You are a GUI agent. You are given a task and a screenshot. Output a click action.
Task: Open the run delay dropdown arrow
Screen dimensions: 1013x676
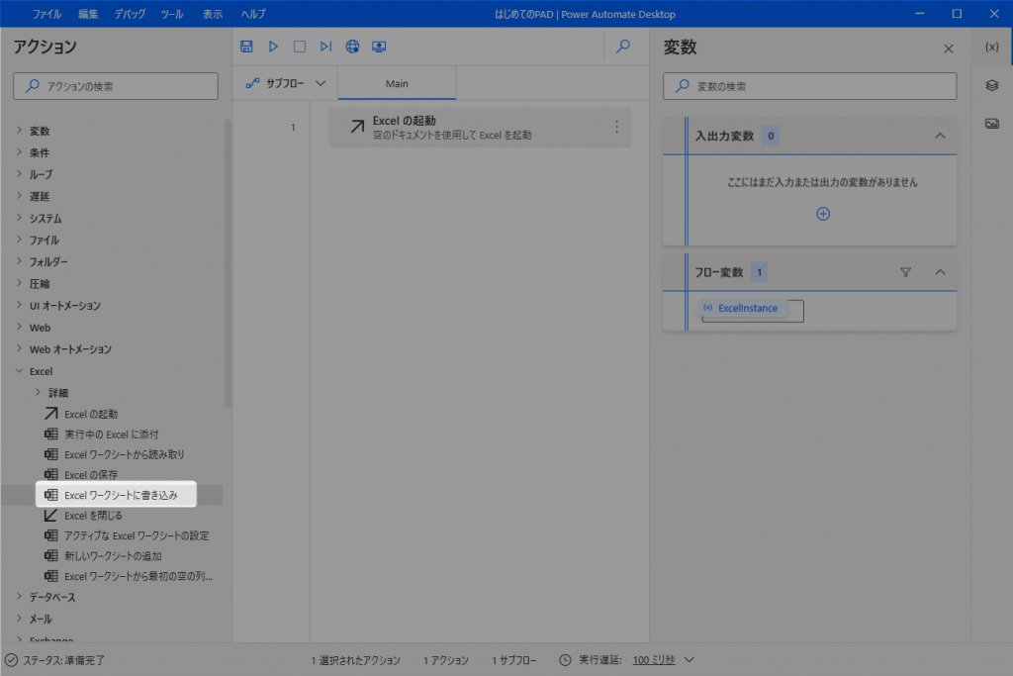(690, 660)
